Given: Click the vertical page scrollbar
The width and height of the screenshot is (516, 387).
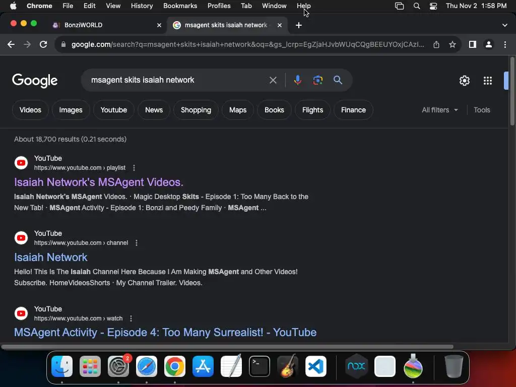Looking at the screenshot, I should (512, 91).
